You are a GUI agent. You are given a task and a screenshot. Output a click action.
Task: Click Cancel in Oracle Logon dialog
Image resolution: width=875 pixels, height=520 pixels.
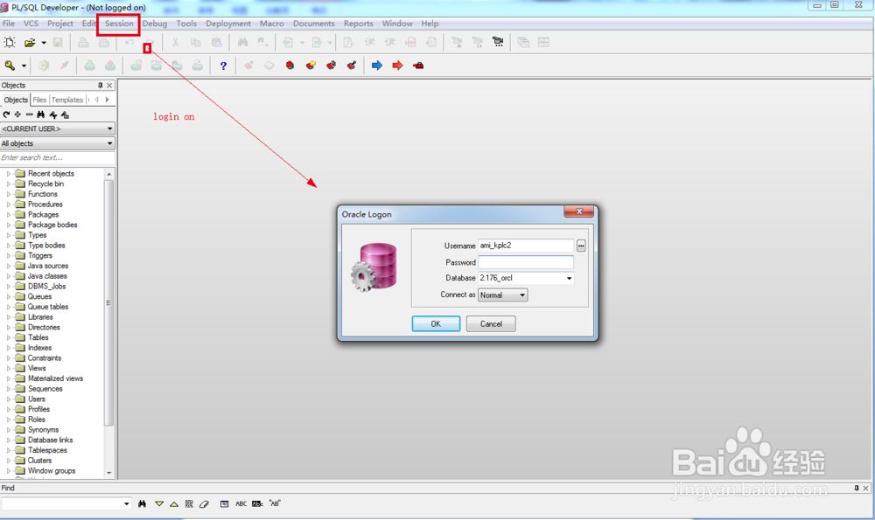[x=491, y=324]
